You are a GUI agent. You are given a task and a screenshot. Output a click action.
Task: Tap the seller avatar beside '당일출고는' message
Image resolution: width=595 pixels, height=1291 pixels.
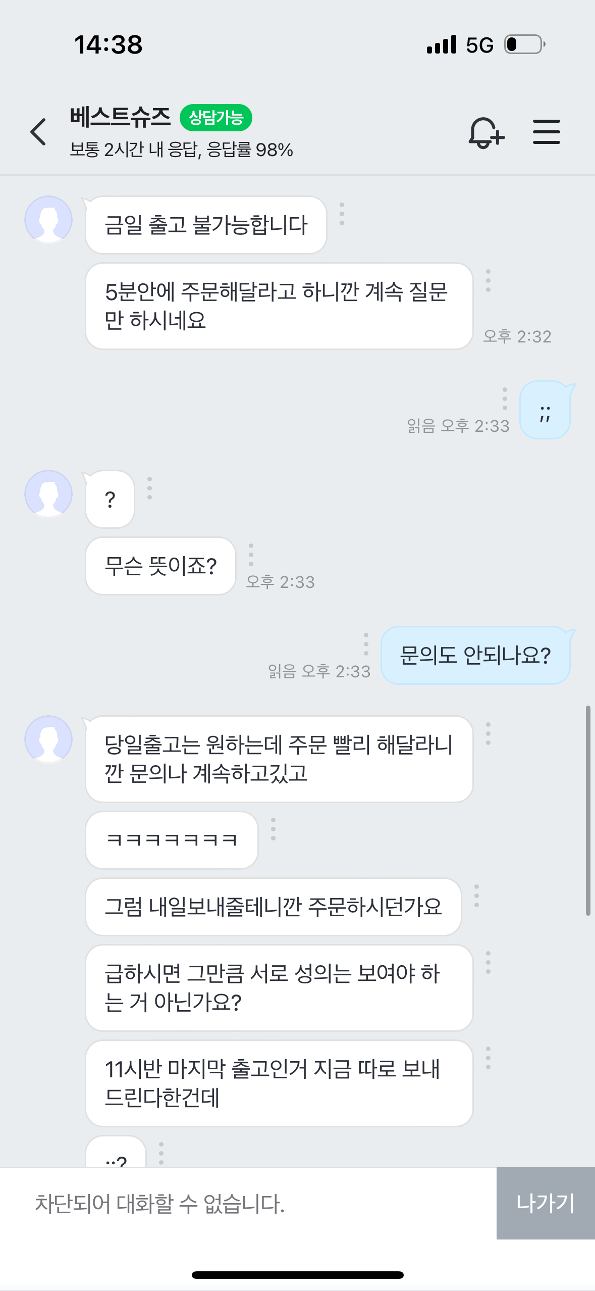pos(48,739)
